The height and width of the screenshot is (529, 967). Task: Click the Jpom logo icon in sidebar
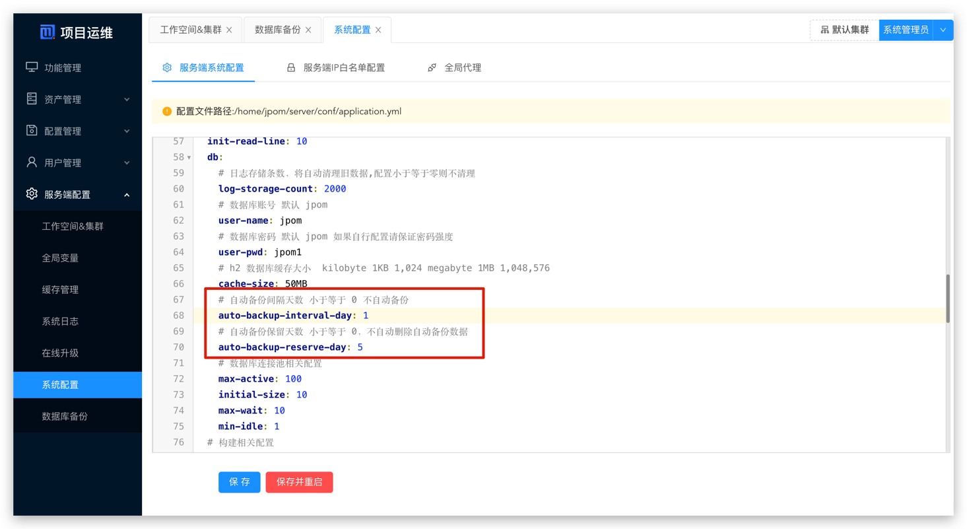click(47, 32)
